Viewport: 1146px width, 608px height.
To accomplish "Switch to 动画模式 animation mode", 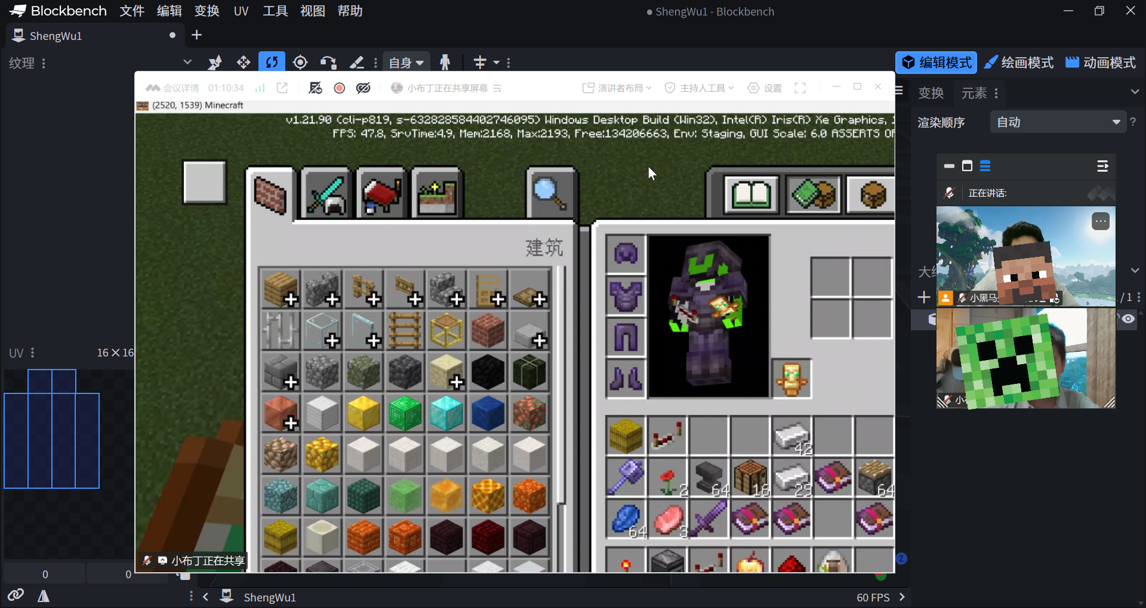I will point(1101,63).
